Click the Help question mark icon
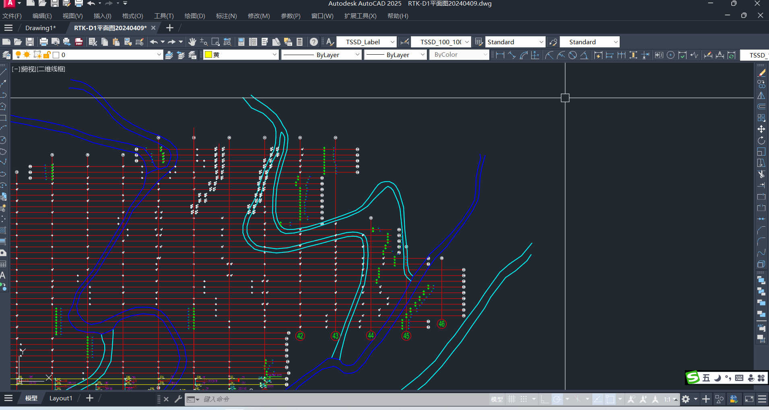769x410 pixels. point(314,42)
